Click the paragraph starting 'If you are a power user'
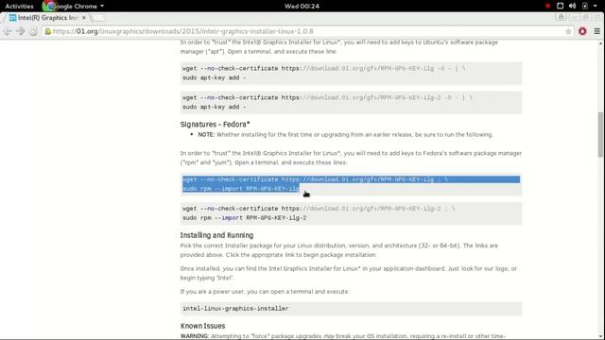The width and height of the screenshot is (605, 340). point(265,292)
